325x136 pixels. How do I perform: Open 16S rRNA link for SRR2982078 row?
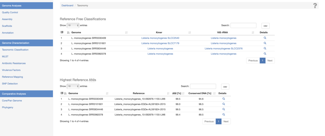coord(224,54)
